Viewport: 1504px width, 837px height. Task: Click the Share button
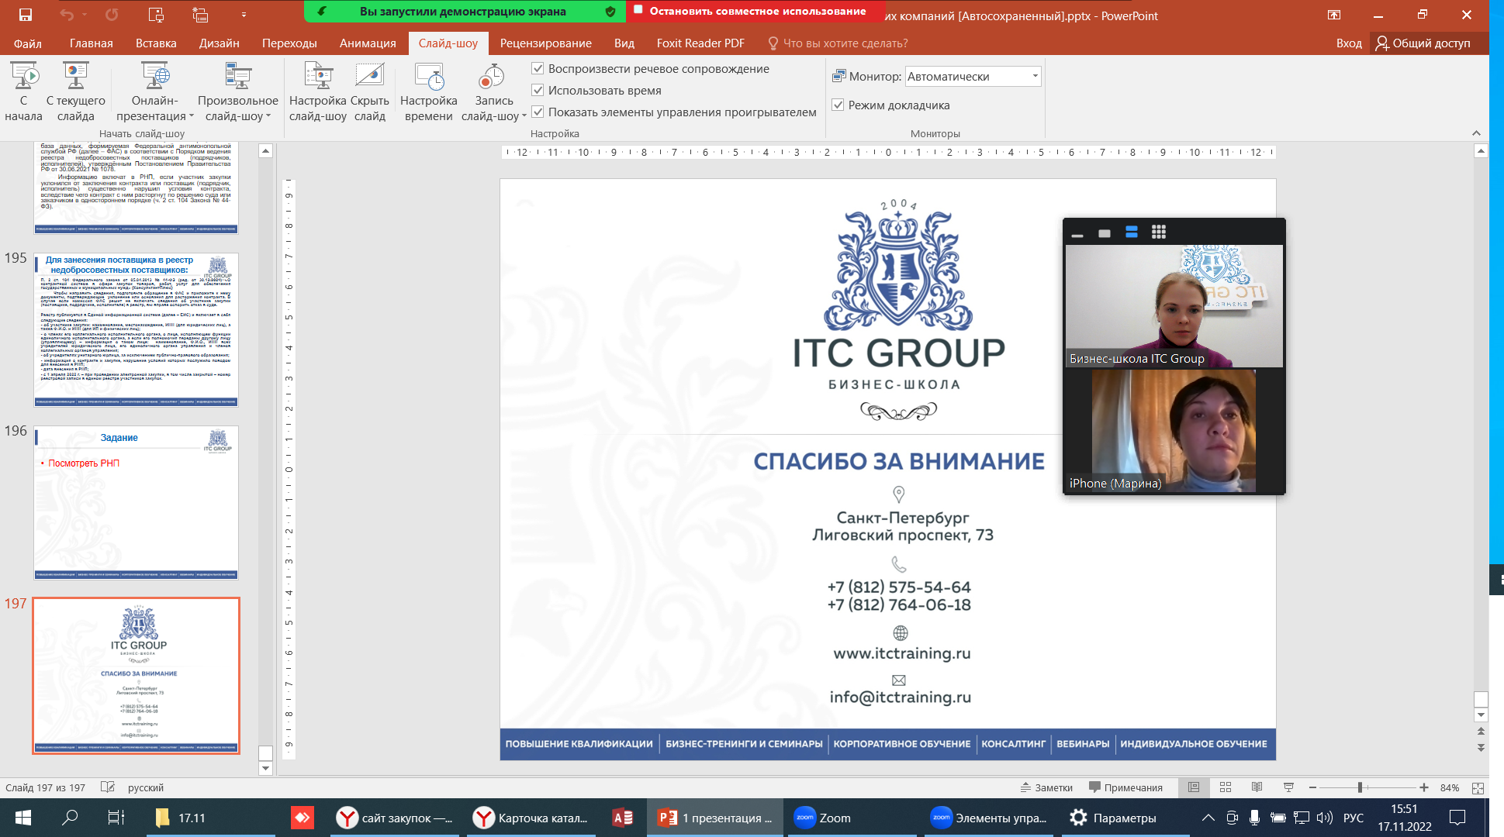(x=1423, y=43)
